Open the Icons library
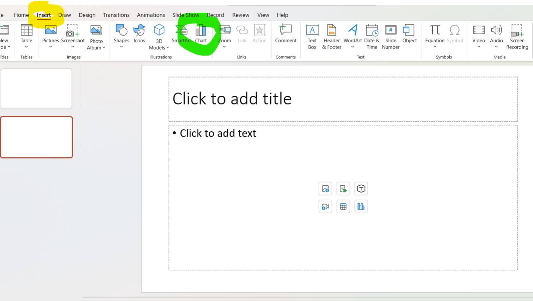The height and width of the screenshot is (301, 533). 139,34
